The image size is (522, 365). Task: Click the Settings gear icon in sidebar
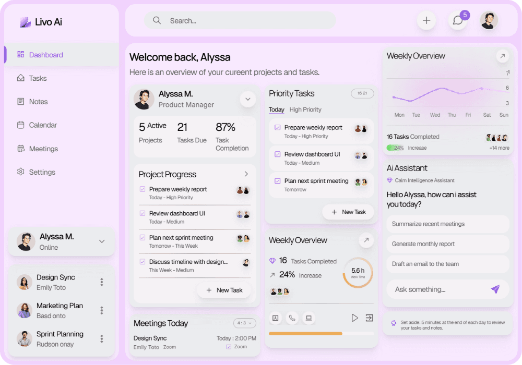[21, 172]
